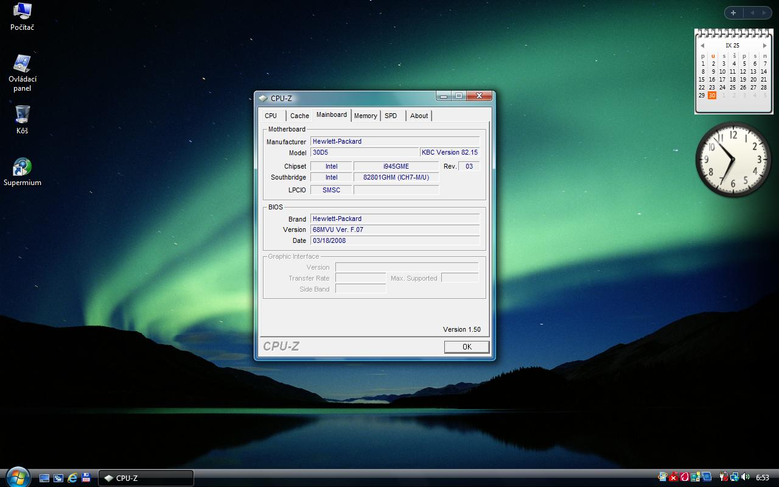
Task: Click the CPU-Z title bar icon
Action: click(263, 98)
